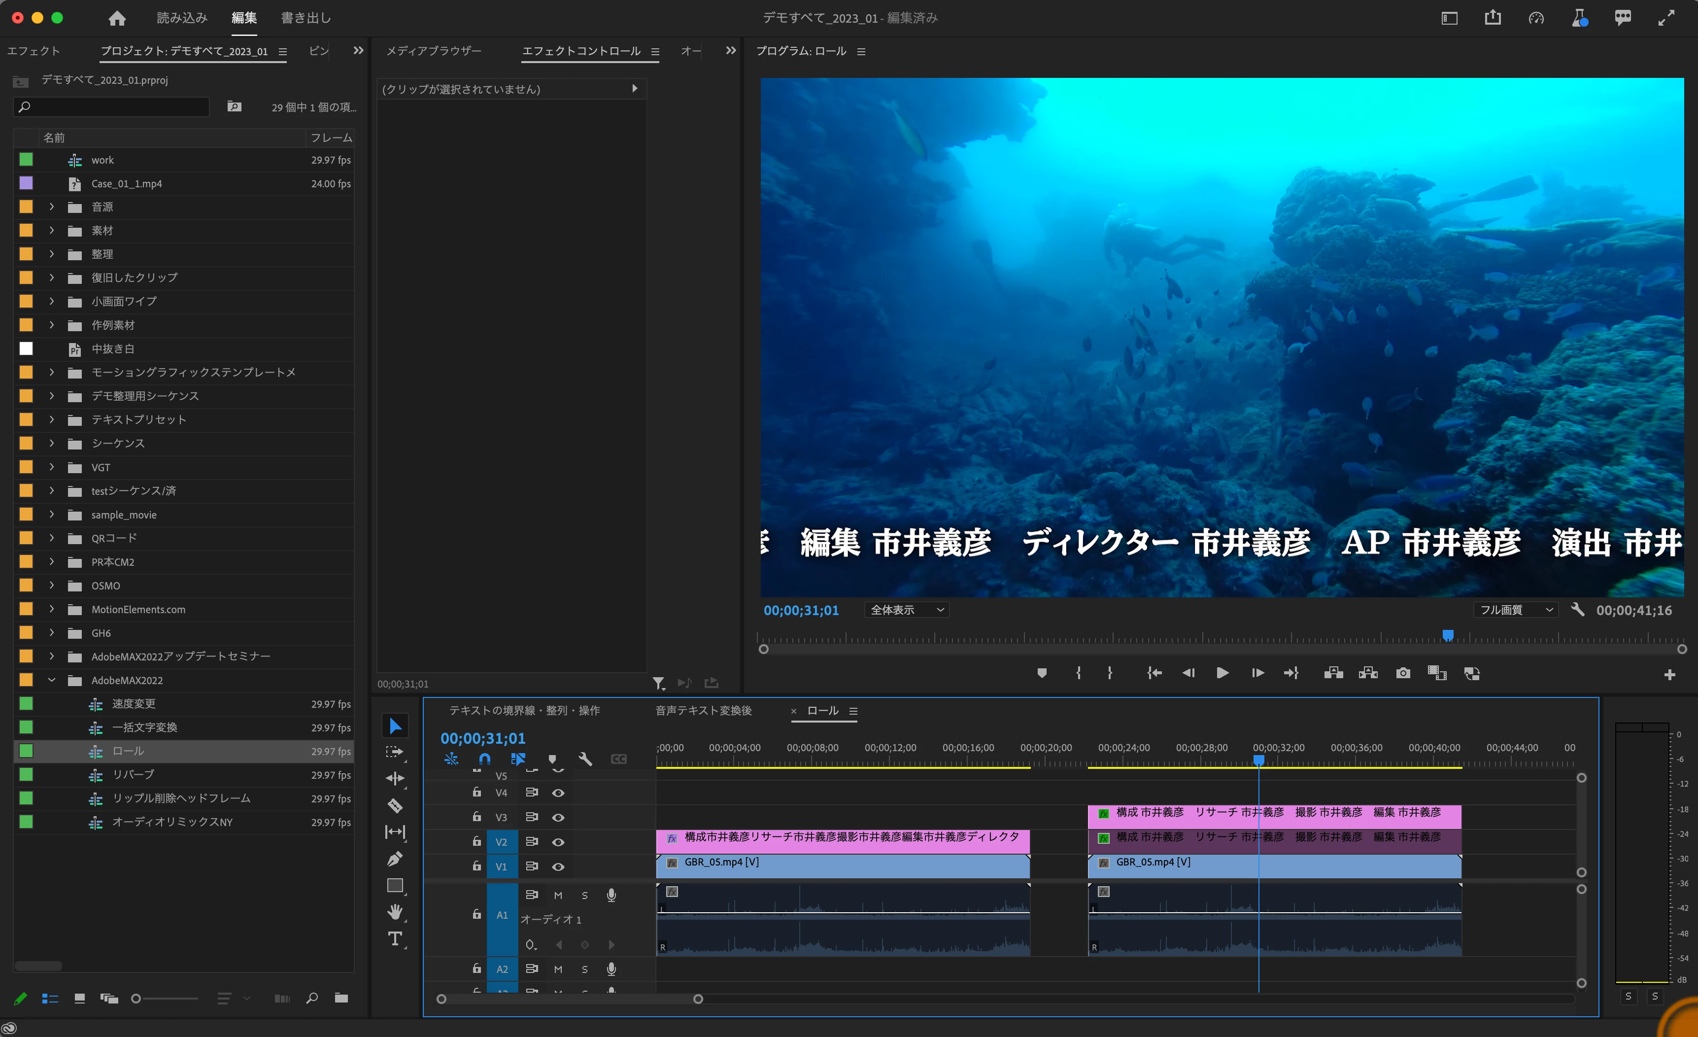
Task: Open the フル画質 playback resolution dropdown
Action: click(1515, 610)
